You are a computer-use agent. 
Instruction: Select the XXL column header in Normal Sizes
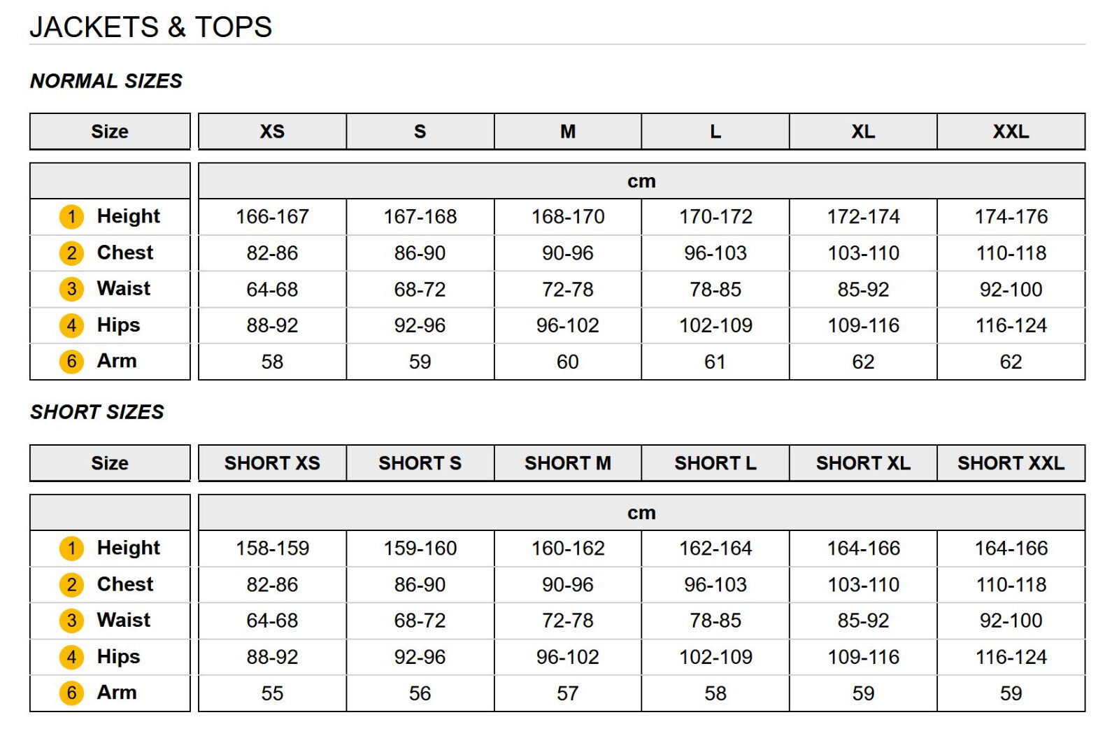1011,132
